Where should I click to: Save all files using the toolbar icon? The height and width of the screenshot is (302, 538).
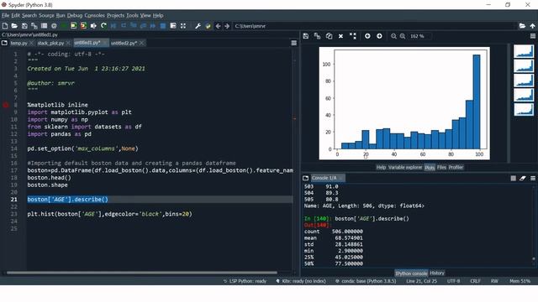(x=34, y=26)
